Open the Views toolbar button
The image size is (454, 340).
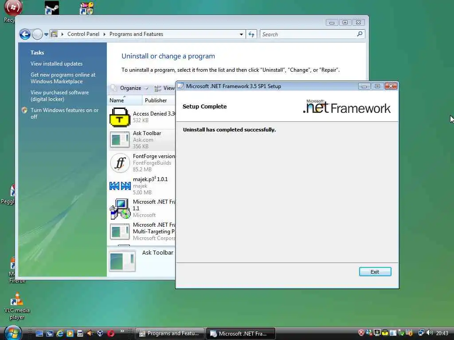click(x=164, y=88)
